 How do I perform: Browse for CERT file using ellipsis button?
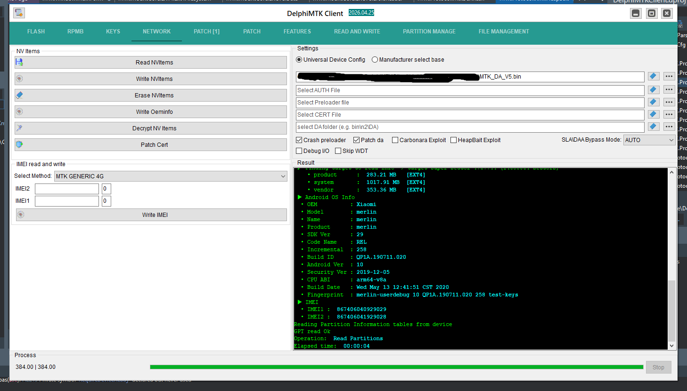pos(669,114)
